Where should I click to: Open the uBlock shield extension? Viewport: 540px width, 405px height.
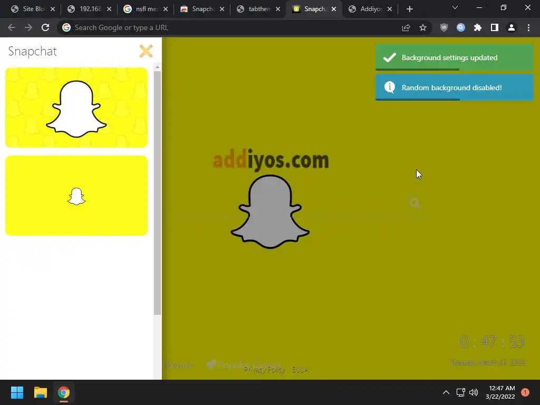click(444, 27)
